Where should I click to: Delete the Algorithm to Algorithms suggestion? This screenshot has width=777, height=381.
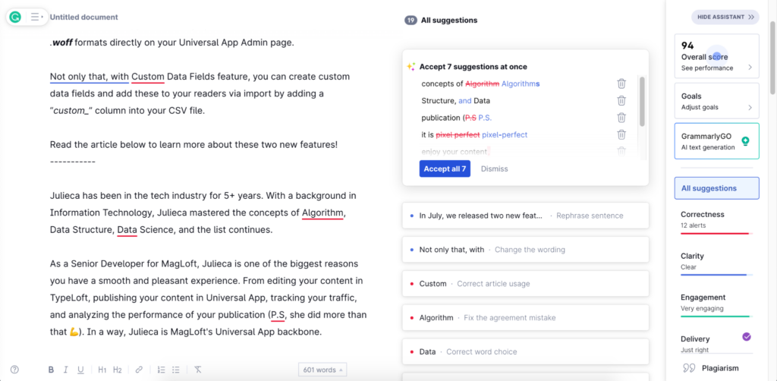[x=621, y=83]
